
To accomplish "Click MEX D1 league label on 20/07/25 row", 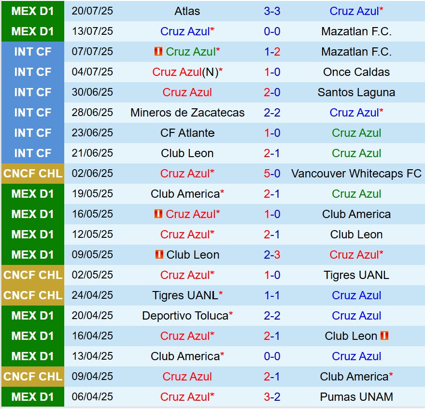I will point(32,11).
